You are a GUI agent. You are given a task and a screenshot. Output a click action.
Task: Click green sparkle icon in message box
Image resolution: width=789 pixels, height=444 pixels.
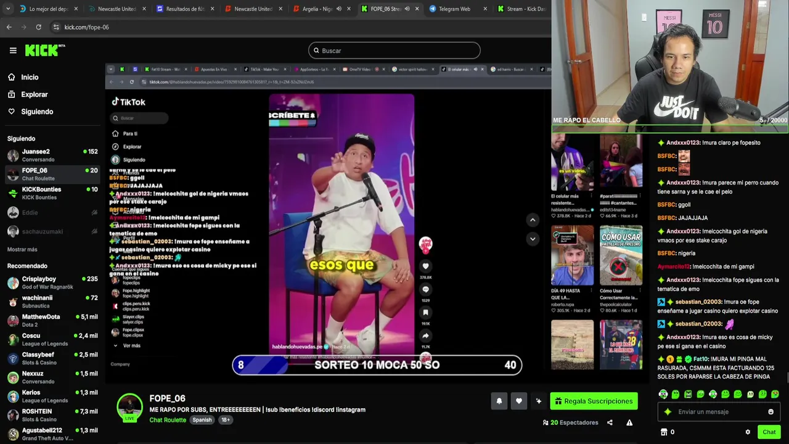pos(668,412)
